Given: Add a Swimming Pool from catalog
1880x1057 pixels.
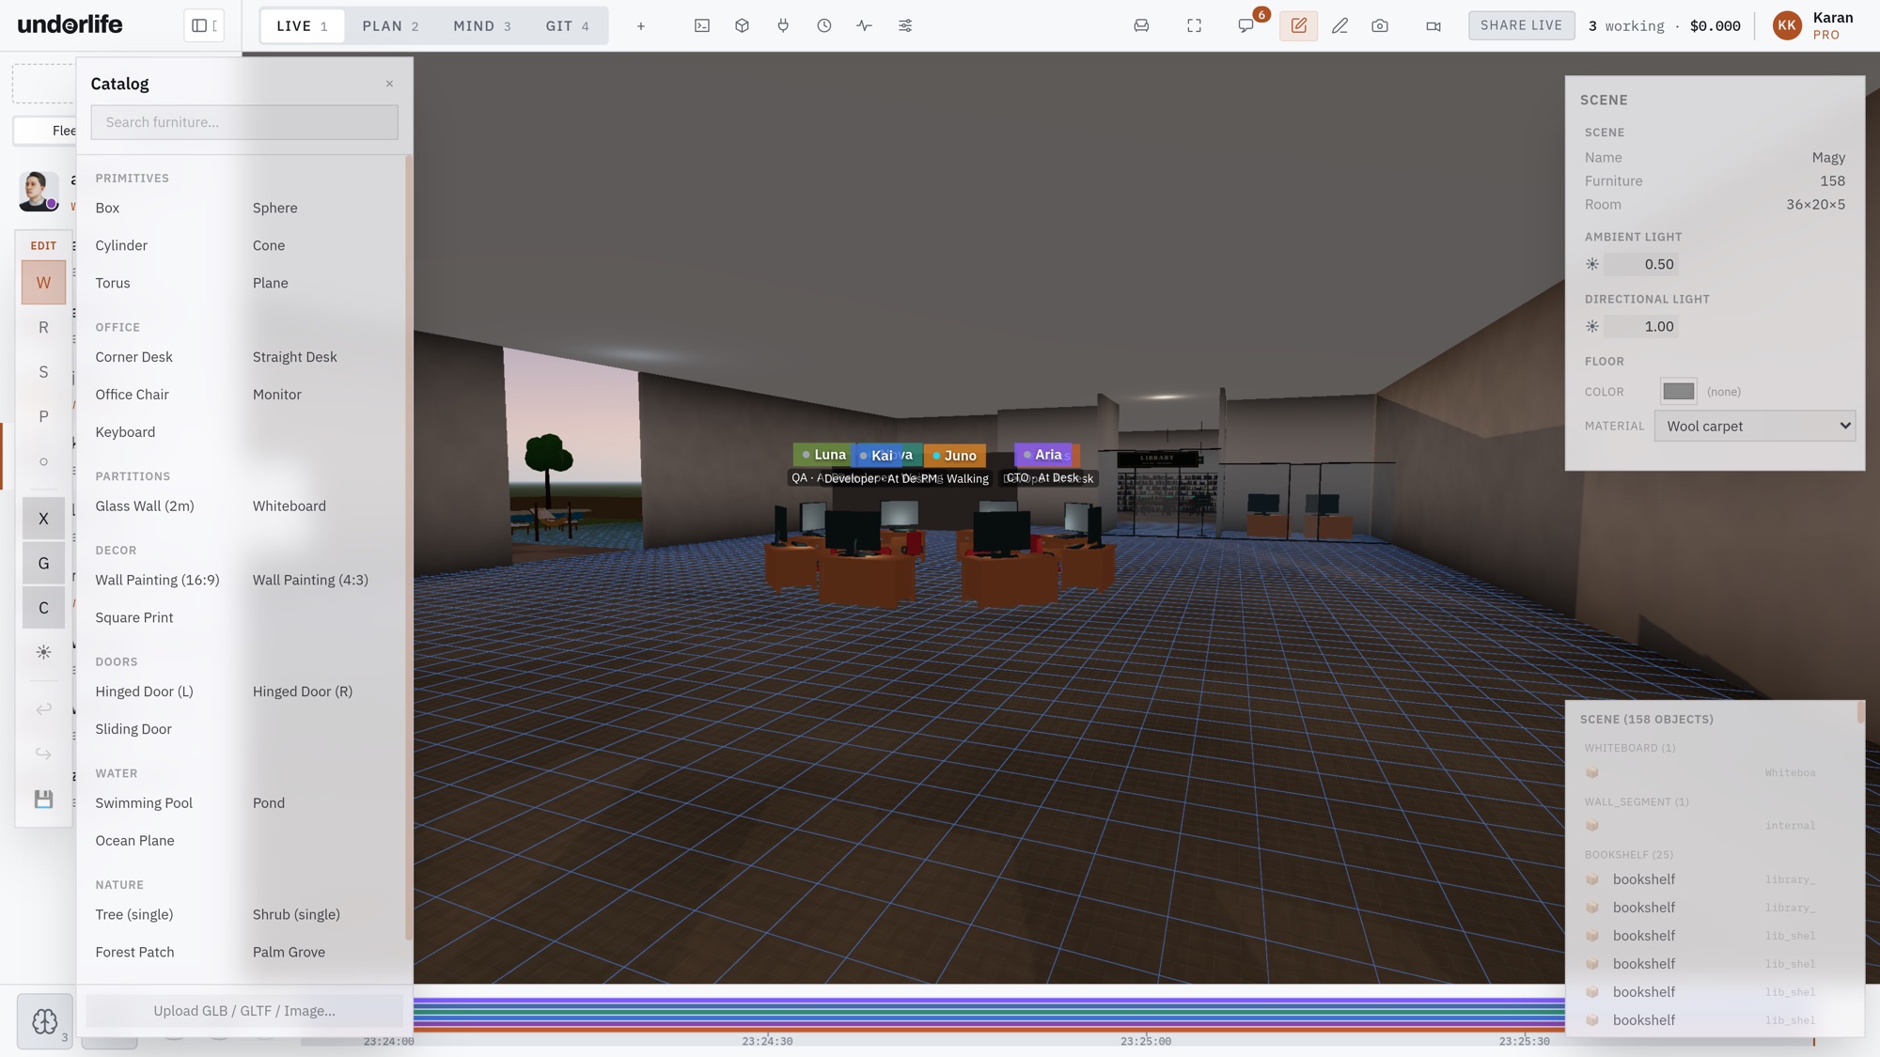Looking at the screenshot, I should pyautogui.click(x=144, y=803).
